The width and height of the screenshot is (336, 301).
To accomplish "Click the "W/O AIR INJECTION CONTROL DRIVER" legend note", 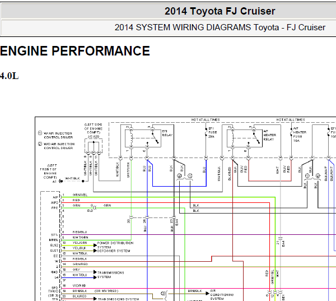I will click(x=59, y=146).
